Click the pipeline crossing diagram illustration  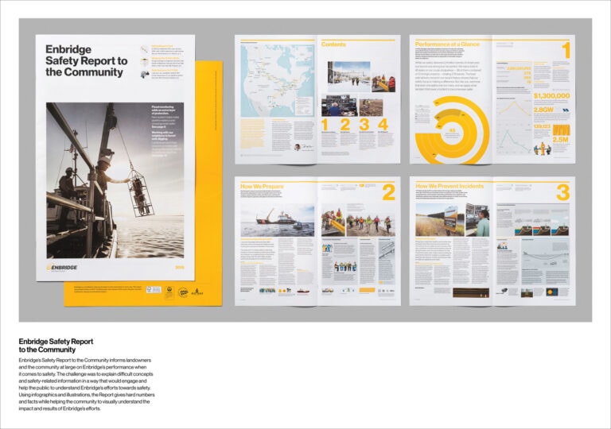click(545, 257)
